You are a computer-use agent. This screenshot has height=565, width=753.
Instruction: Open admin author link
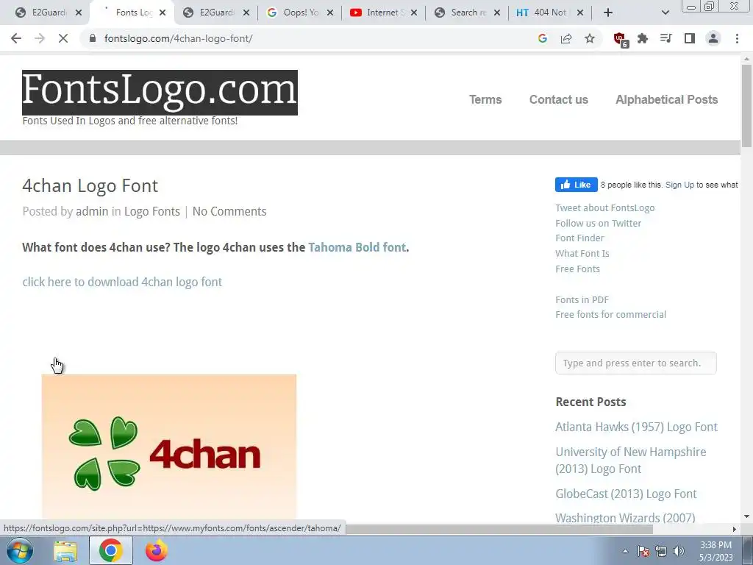(92, 211)
